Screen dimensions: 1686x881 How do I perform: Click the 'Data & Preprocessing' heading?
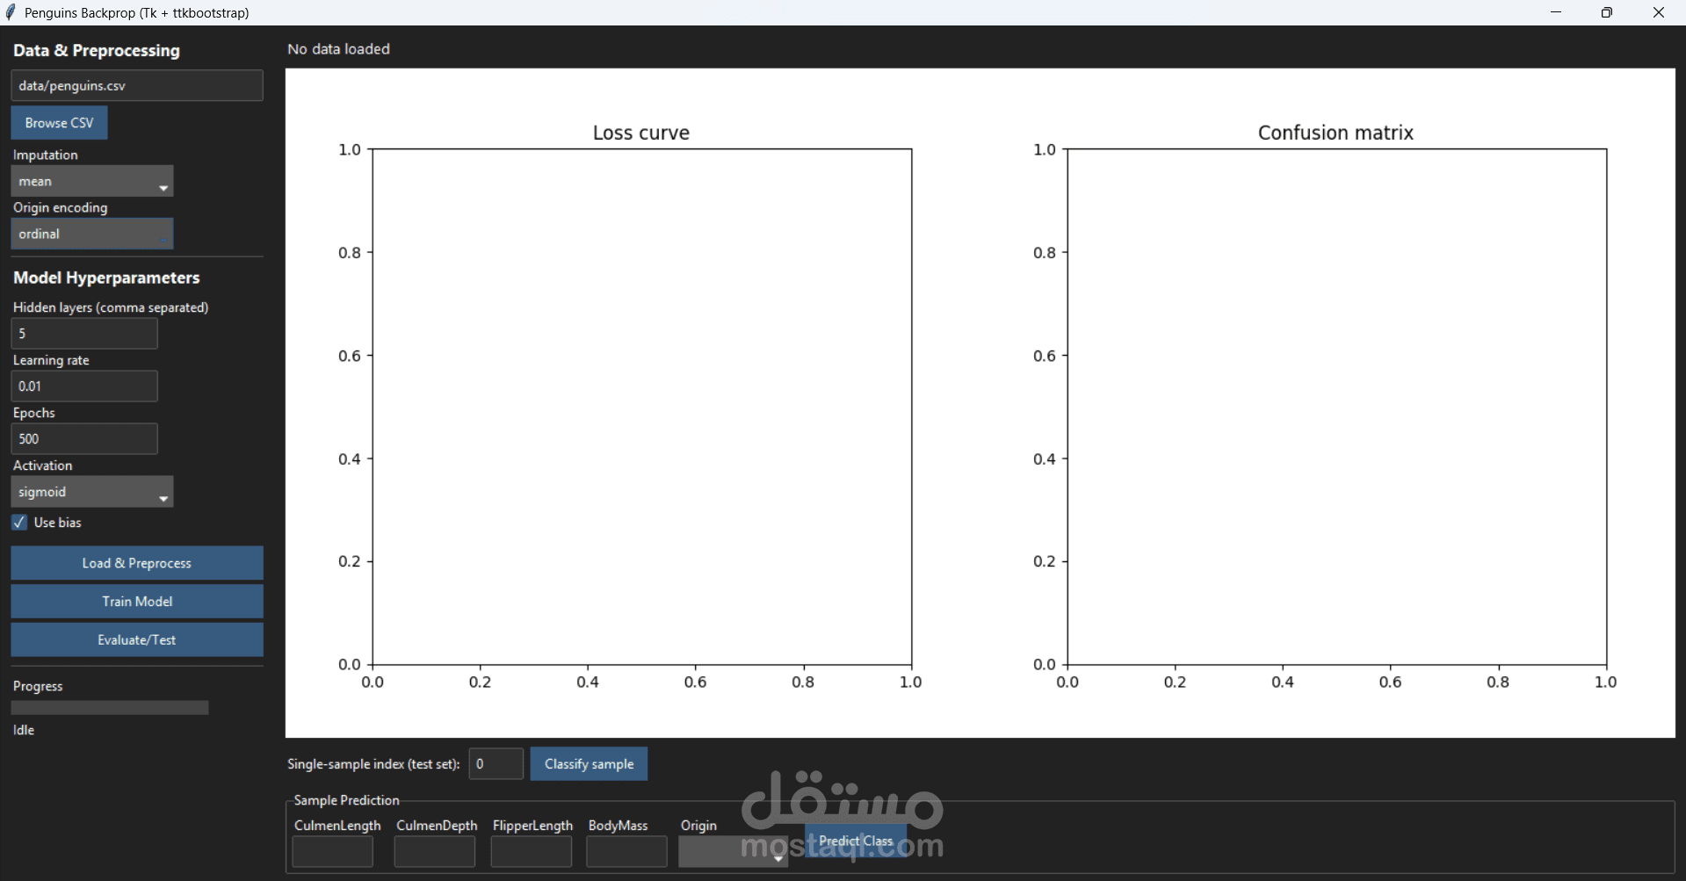coord(97,51)
